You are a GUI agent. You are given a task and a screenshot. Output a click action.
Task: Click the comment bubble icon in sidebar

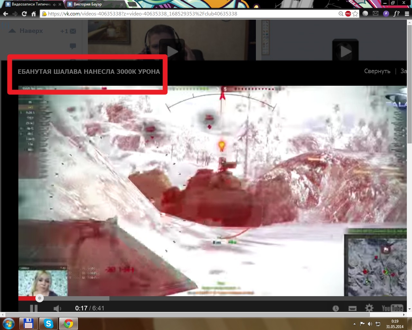(73, 46)
